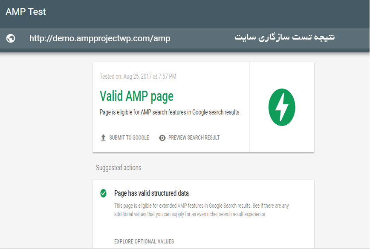Click the green AMP lightning bolt logo

(282, 107)
